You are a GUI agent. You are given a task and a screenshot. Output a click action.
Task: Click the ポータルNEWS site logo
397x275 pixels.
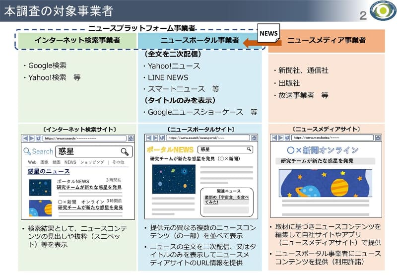pyautogui.click(x=170, y=149)
